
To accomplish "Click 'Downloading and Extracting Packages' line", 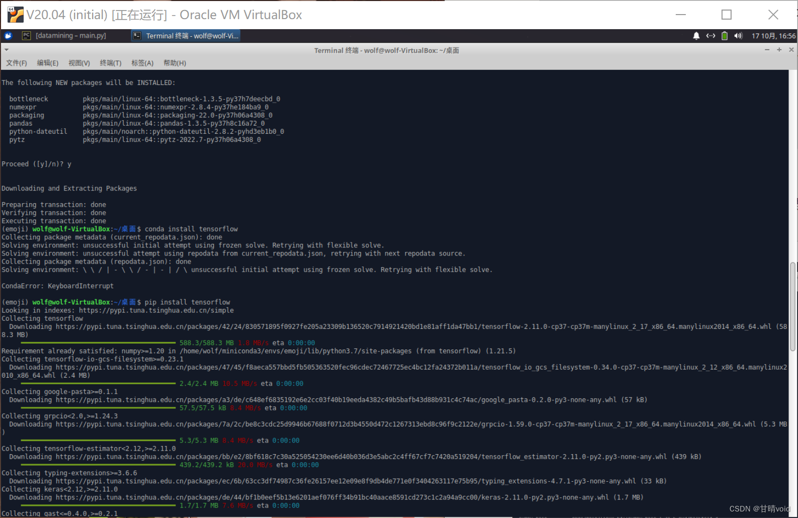I will point(69,188).
